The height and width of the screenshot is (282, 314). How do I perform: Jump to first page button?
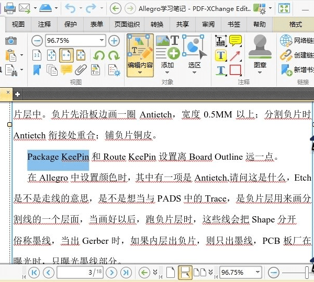pos(34,272)
